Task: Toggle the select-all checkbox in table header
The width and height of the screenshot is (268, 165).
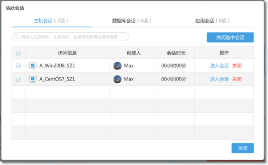Action: [x=18, y=53]
